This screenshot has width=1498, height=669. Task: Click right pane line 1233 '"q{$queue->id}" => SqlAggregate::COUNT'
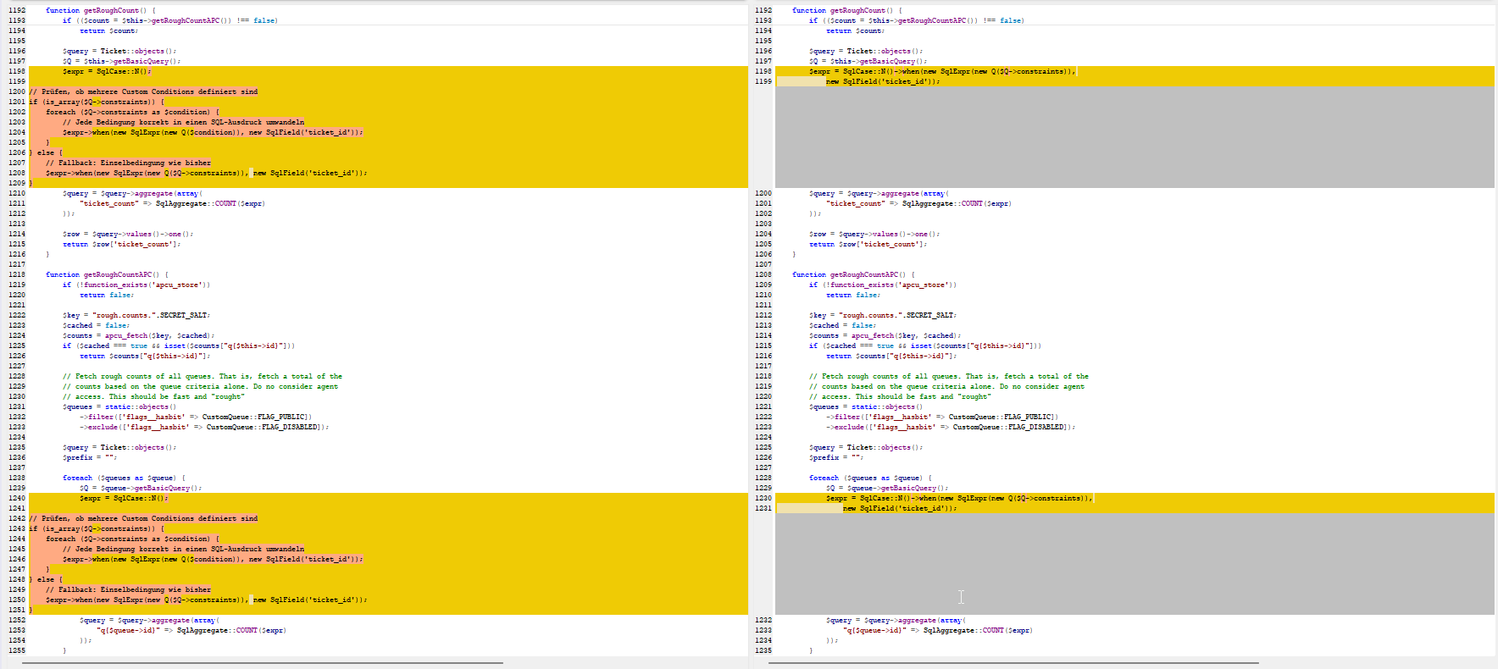click(938, 630)
